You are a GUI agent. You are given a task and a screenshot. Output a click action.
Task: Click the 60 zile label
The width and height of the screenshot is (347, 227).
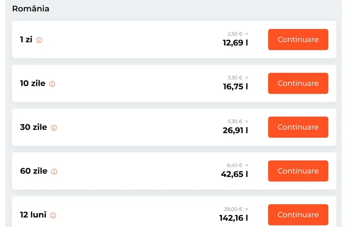point(33,171)
